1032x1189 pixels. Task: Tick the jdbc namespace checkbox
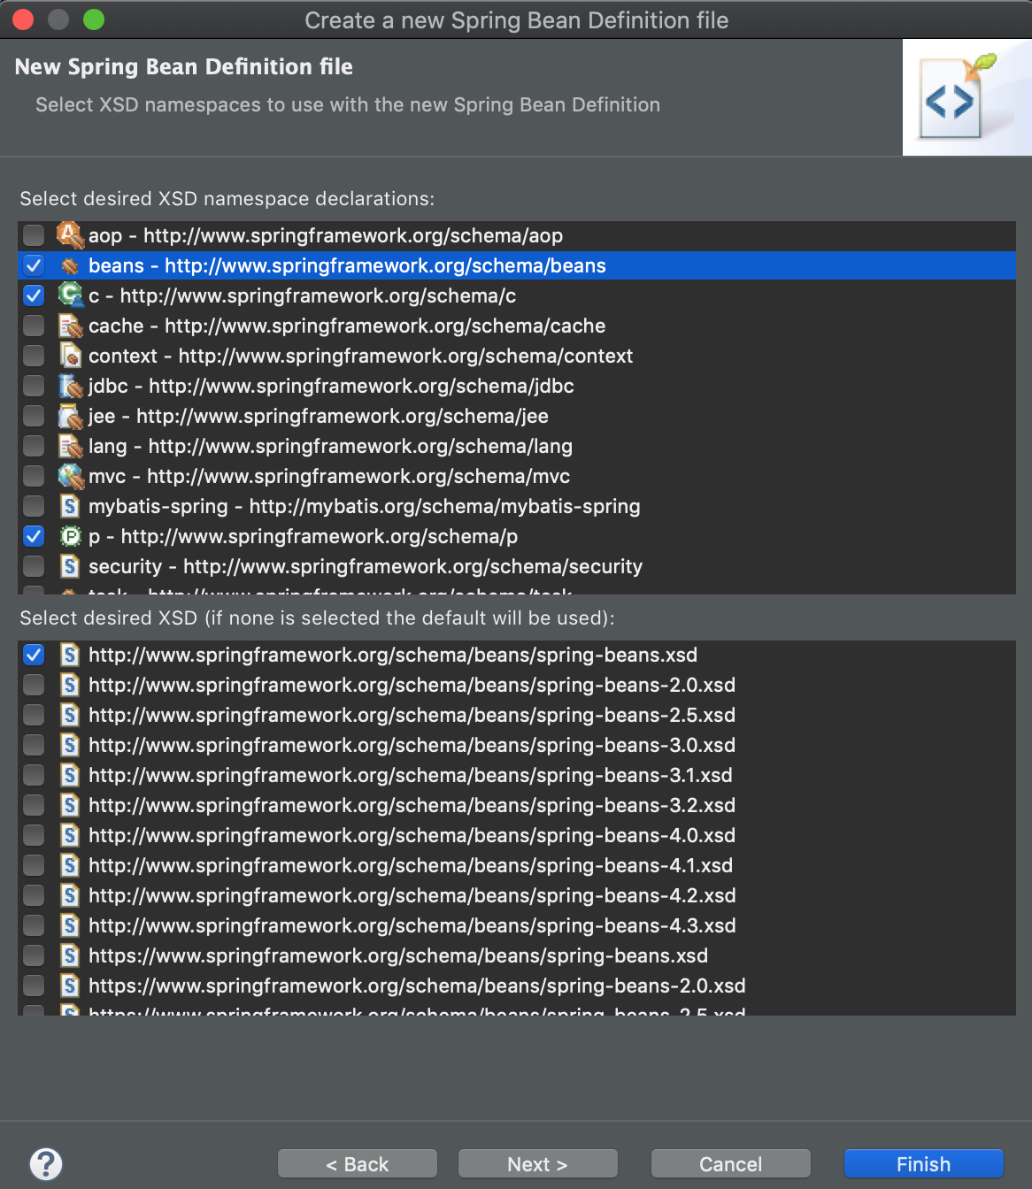34,386
